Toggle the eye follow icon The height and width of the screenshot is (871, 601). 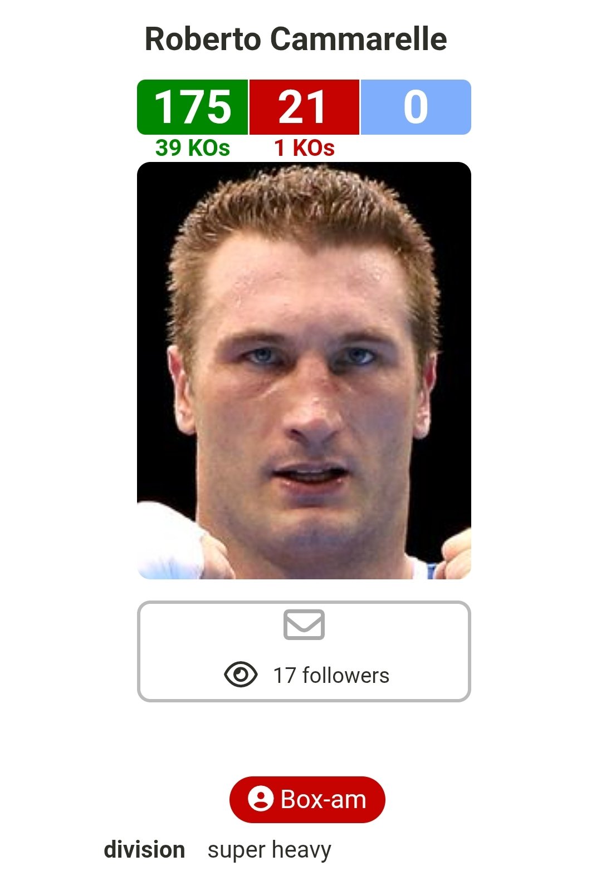point(241,675)
